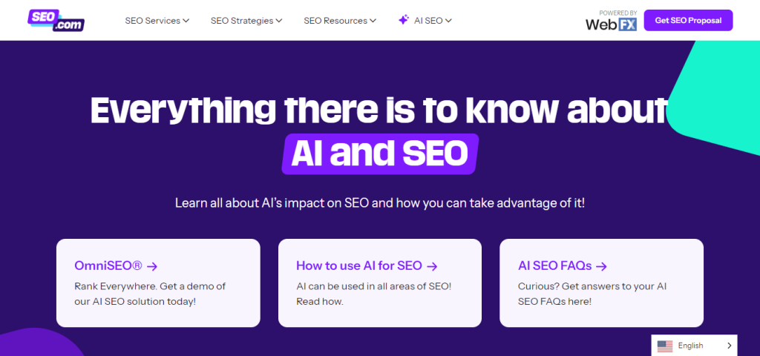Expand the SEO Strategies chevron
760x356 pixels.
pyautogui.click(x=279, y=21)
